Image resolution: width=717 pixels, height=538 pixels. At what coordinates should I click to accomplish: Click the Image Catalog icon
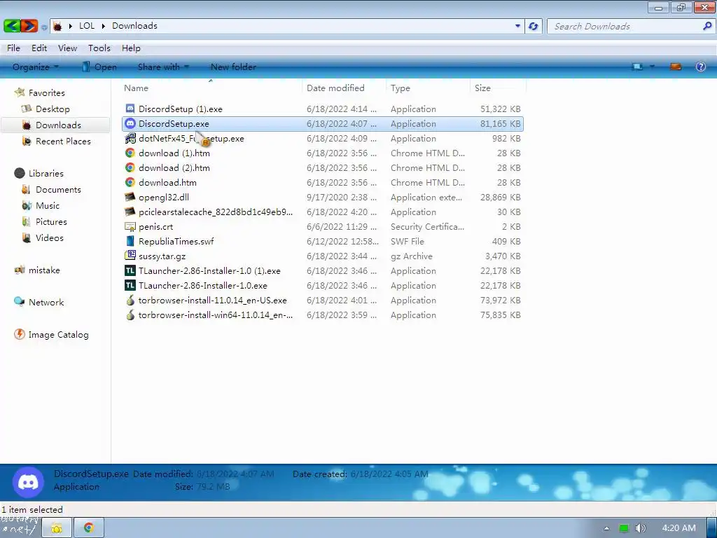click(x=19, y=334)
